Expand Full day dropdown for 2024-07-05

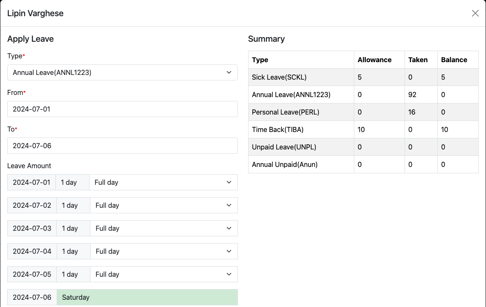[163, 274]
